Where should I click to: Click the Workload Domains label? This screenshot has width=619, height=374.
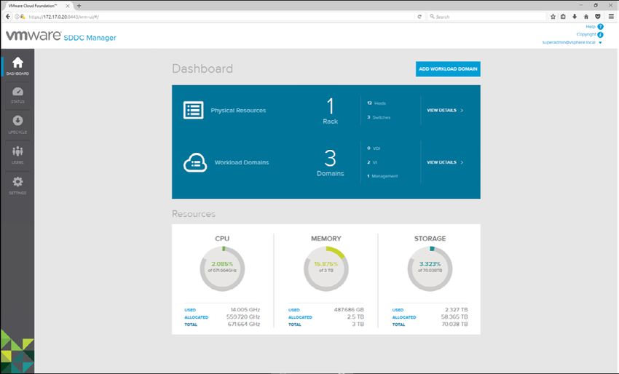(x=242, y=162)
